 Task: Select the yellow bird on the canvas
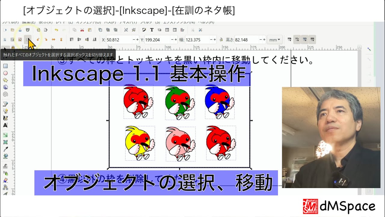140,143
